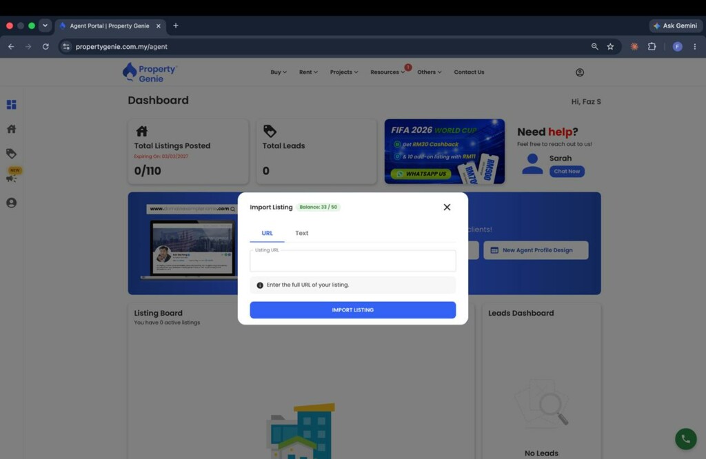Expand the Resources menu
This screenshot has width=706, height=459.
tap(387, 72)
